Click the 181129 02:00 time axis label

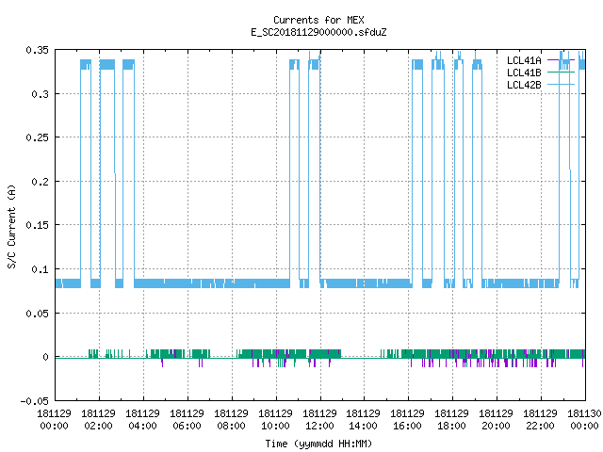pyautogui.click(x=98, y=420)
